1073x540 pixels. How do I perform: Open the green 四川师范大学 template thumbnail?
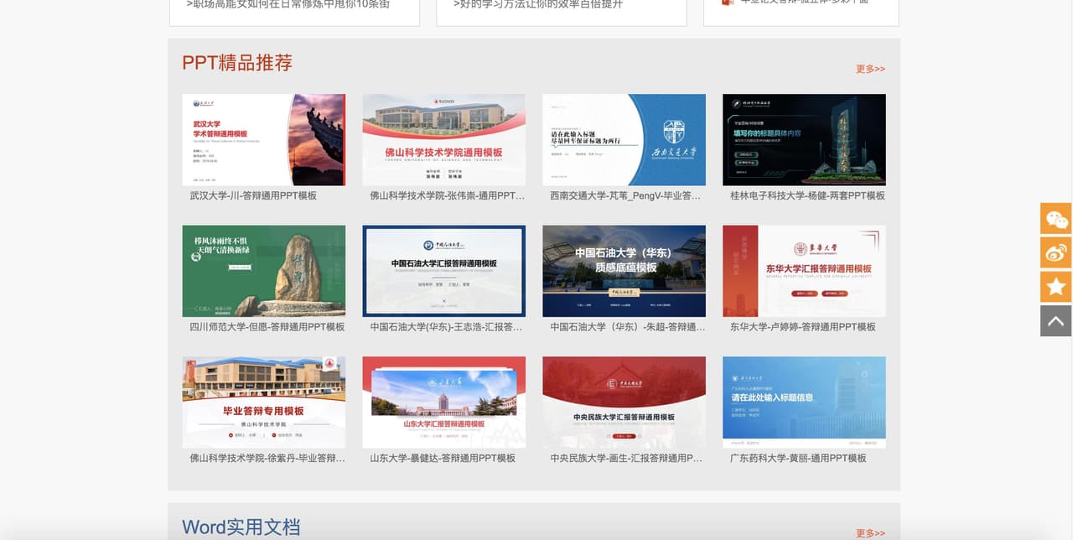coord(264,271)
